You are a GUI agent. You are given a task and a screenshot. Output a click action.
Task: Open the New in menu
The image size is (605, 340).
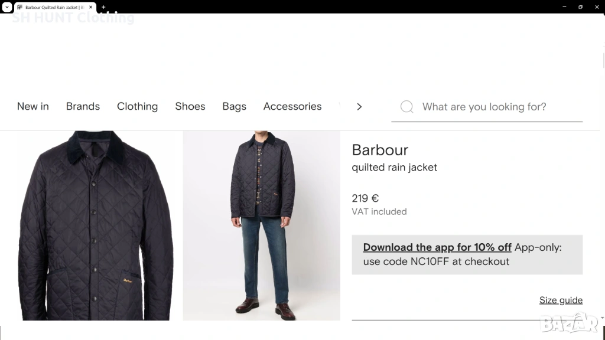(x=33, y=106)
